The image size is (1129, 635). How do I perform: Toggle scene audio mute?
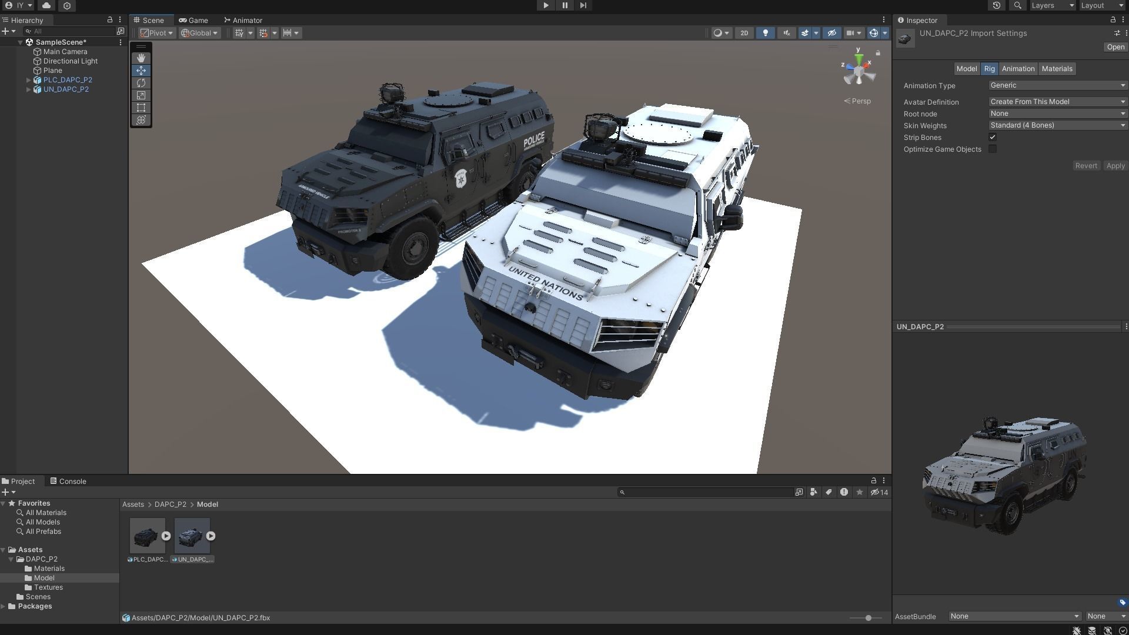786,33
